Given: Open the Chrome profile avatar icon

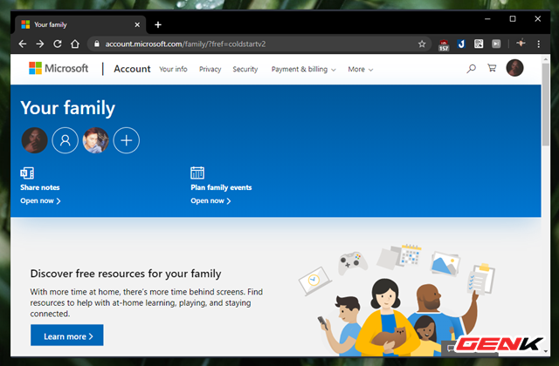Looking at the screenshot, I should [x=521, y=43].
